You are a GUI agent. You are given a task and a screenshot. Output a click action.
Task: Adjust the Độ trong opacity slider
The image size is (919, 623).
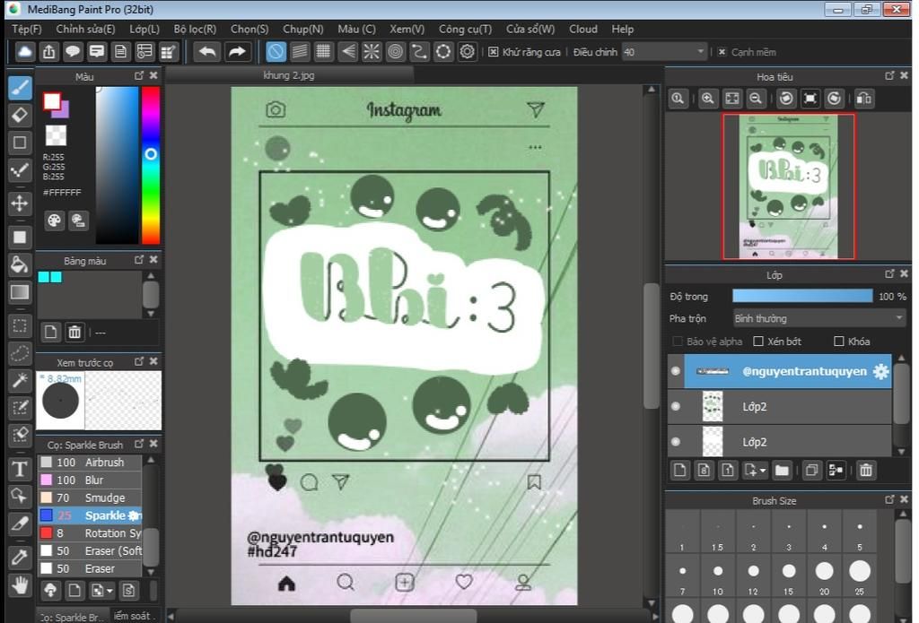[802, 297]
